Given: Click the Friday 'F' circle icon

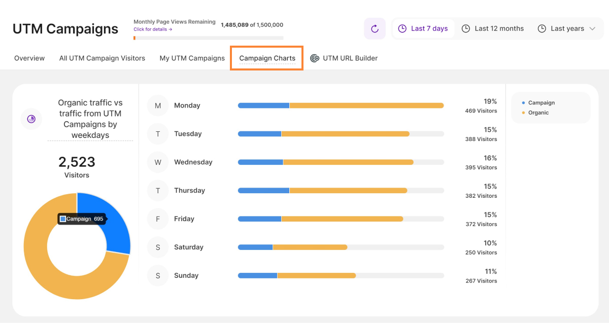Looking at the screenshot, I should (158, 219).
